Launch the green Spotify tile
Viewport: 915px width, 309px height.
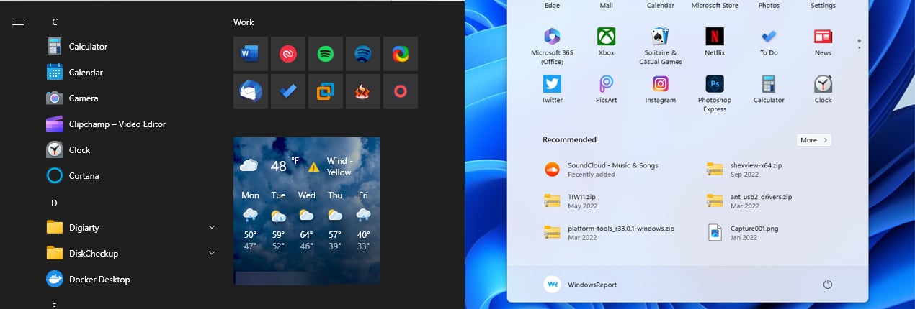point(326,54)
